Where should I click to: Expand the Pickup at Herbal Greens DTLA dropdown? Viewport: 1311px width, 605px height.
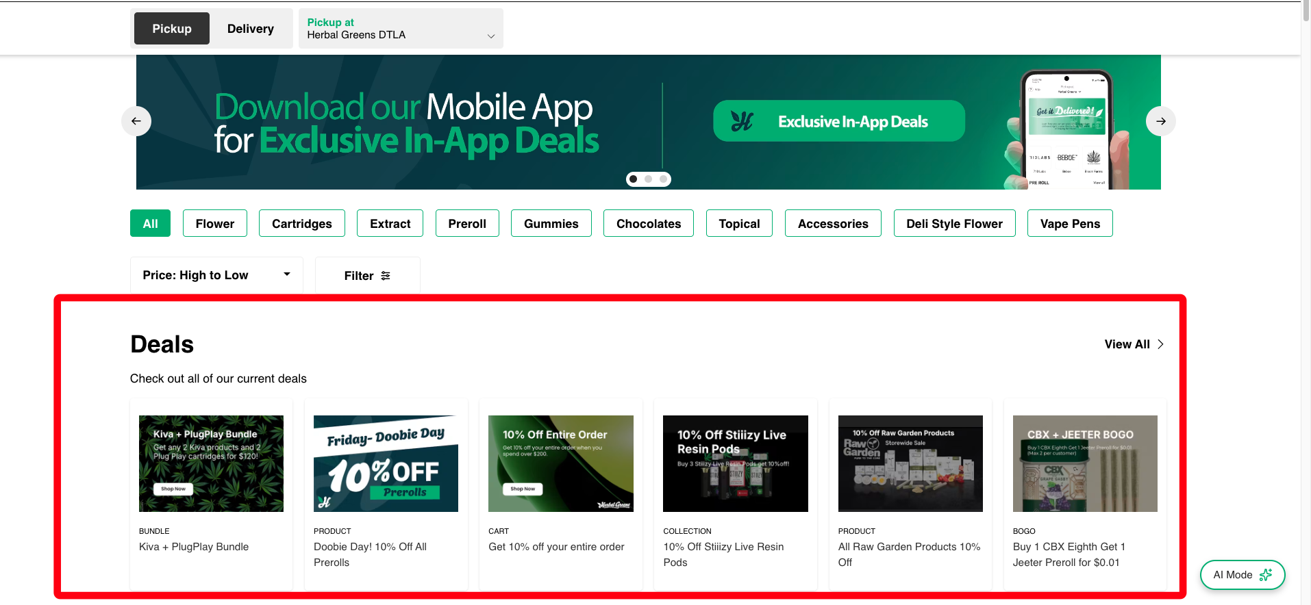coord(401,29)
